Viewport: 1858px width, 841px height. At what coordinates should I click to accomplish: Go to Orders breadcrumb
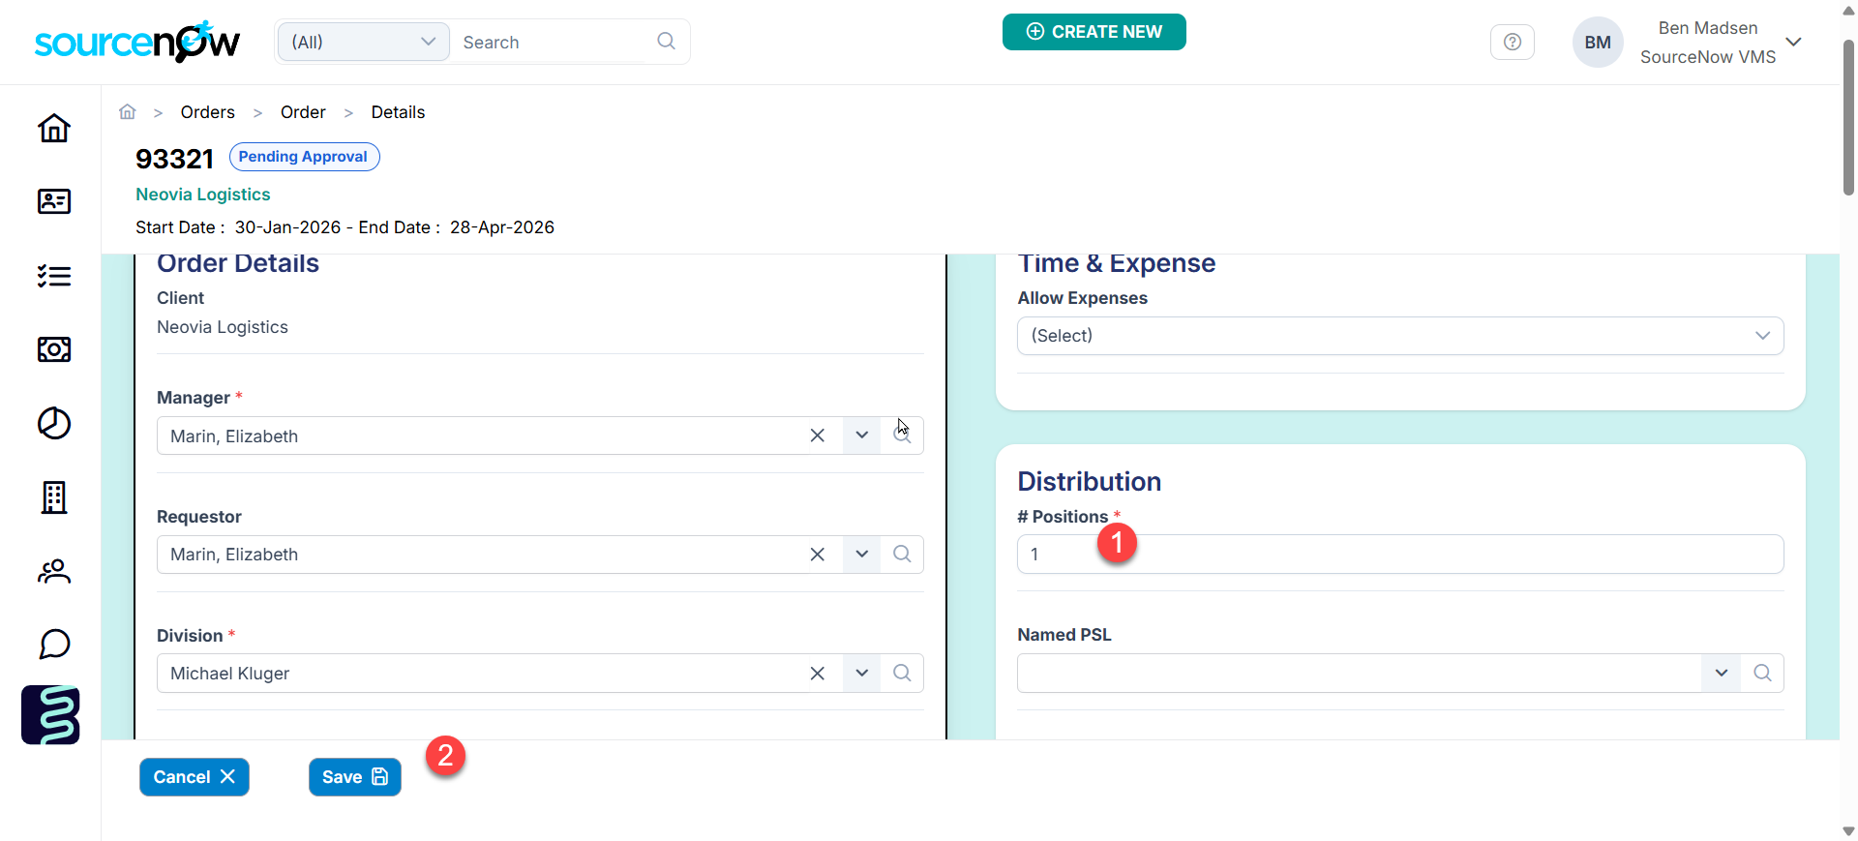207,112
